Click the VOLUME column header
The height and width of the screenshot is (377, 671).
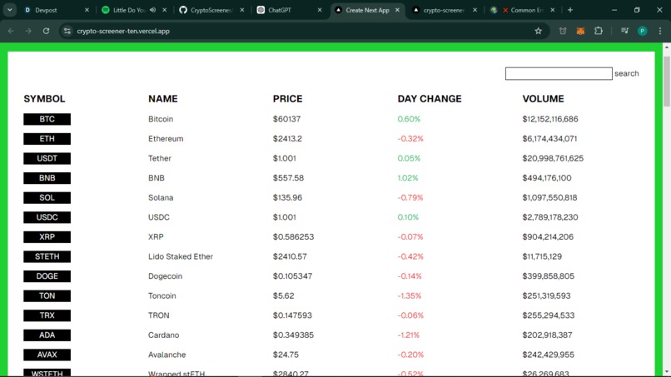click(543, 99)
